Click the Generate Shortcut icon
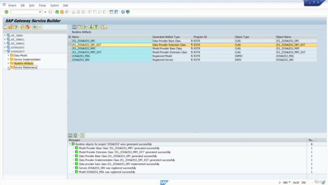This screenshot has height=185, width=328. pos(116,12)
